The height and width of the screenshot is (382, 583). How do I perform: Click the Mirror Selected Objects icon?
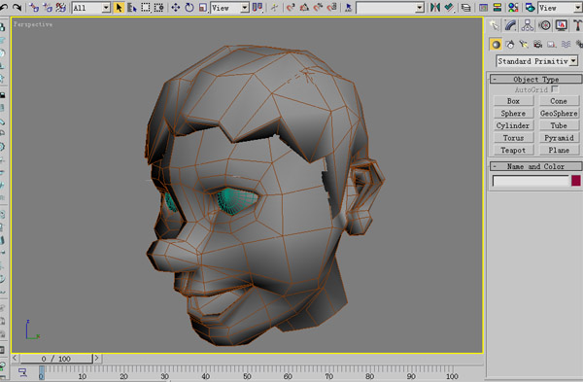point(435,7)
